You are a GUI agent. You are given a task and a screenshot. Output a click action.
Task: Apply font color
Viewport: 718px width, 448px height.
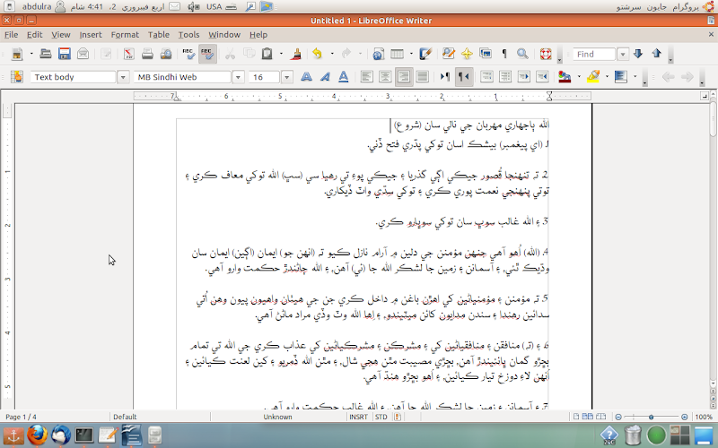565,77
